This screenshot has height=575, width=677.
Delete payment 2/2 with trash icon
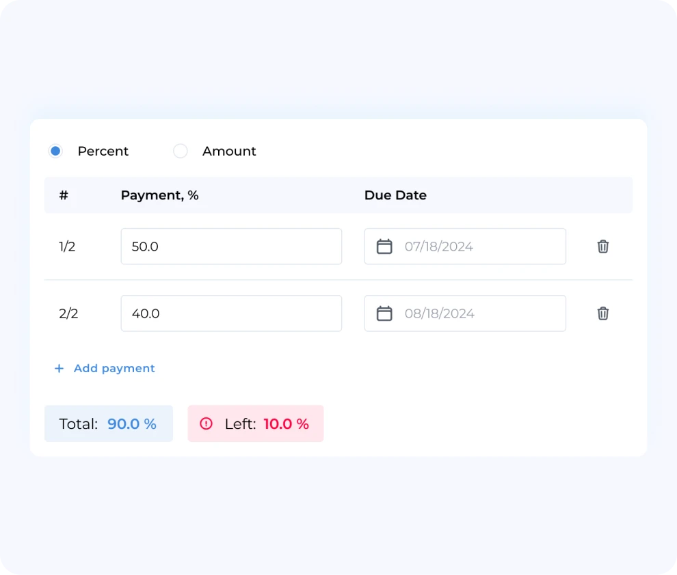[x=602, y=313]
